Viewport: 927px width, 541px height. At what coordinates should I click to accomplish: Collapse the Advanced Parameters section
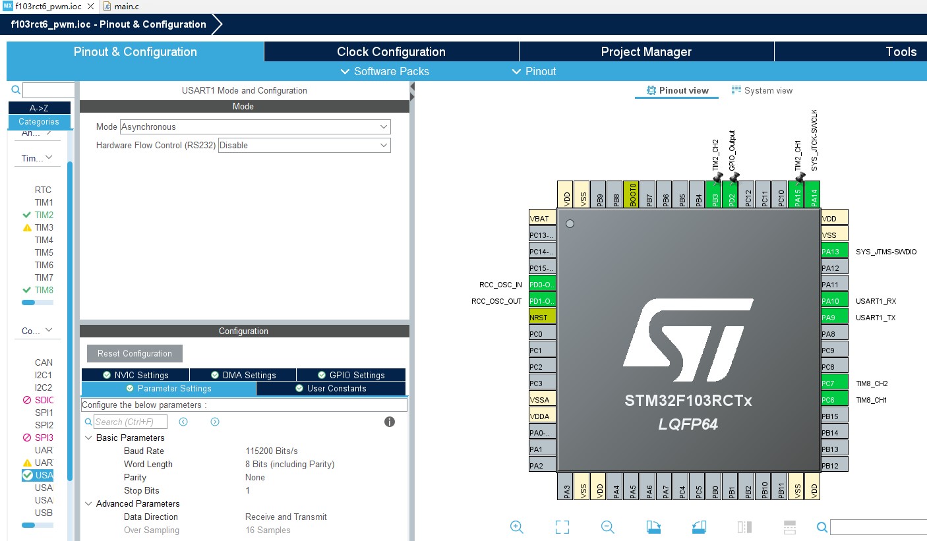pyautogui.click(x=89, y=503)
